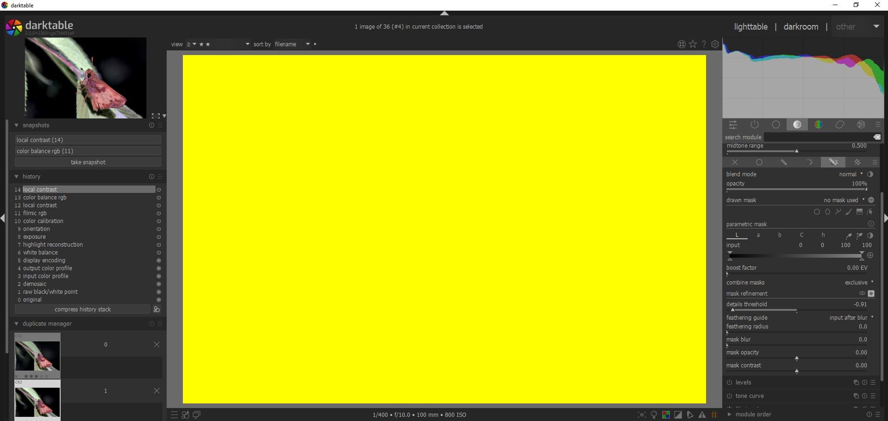The image size is (888, 421).
Task: Toggle gamut check warning
Action: (702, 415)
